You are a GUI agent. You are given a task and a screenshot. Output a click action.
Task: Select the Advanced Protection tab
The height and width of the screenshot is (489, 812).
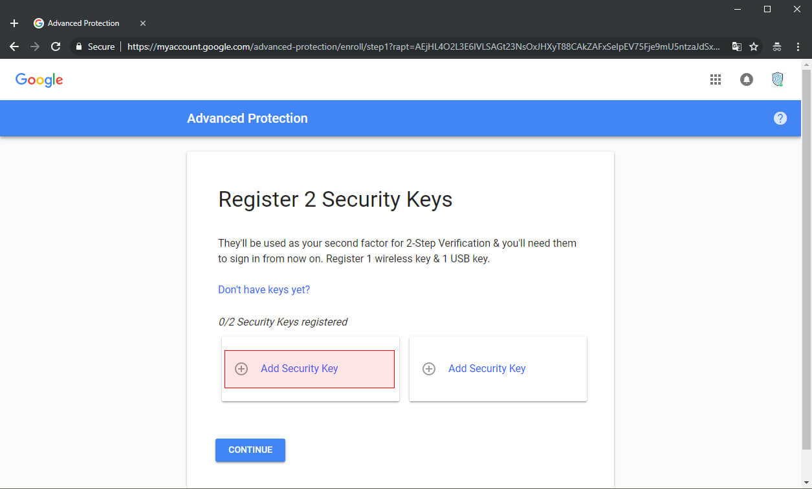click(x=83, y=23)
